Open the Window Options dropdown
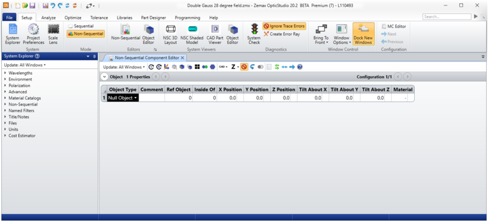 342,34
